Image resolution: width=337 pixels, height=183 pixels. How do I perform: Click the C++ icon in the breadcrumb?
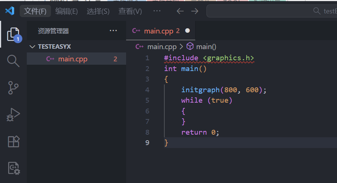pos(139,46)
